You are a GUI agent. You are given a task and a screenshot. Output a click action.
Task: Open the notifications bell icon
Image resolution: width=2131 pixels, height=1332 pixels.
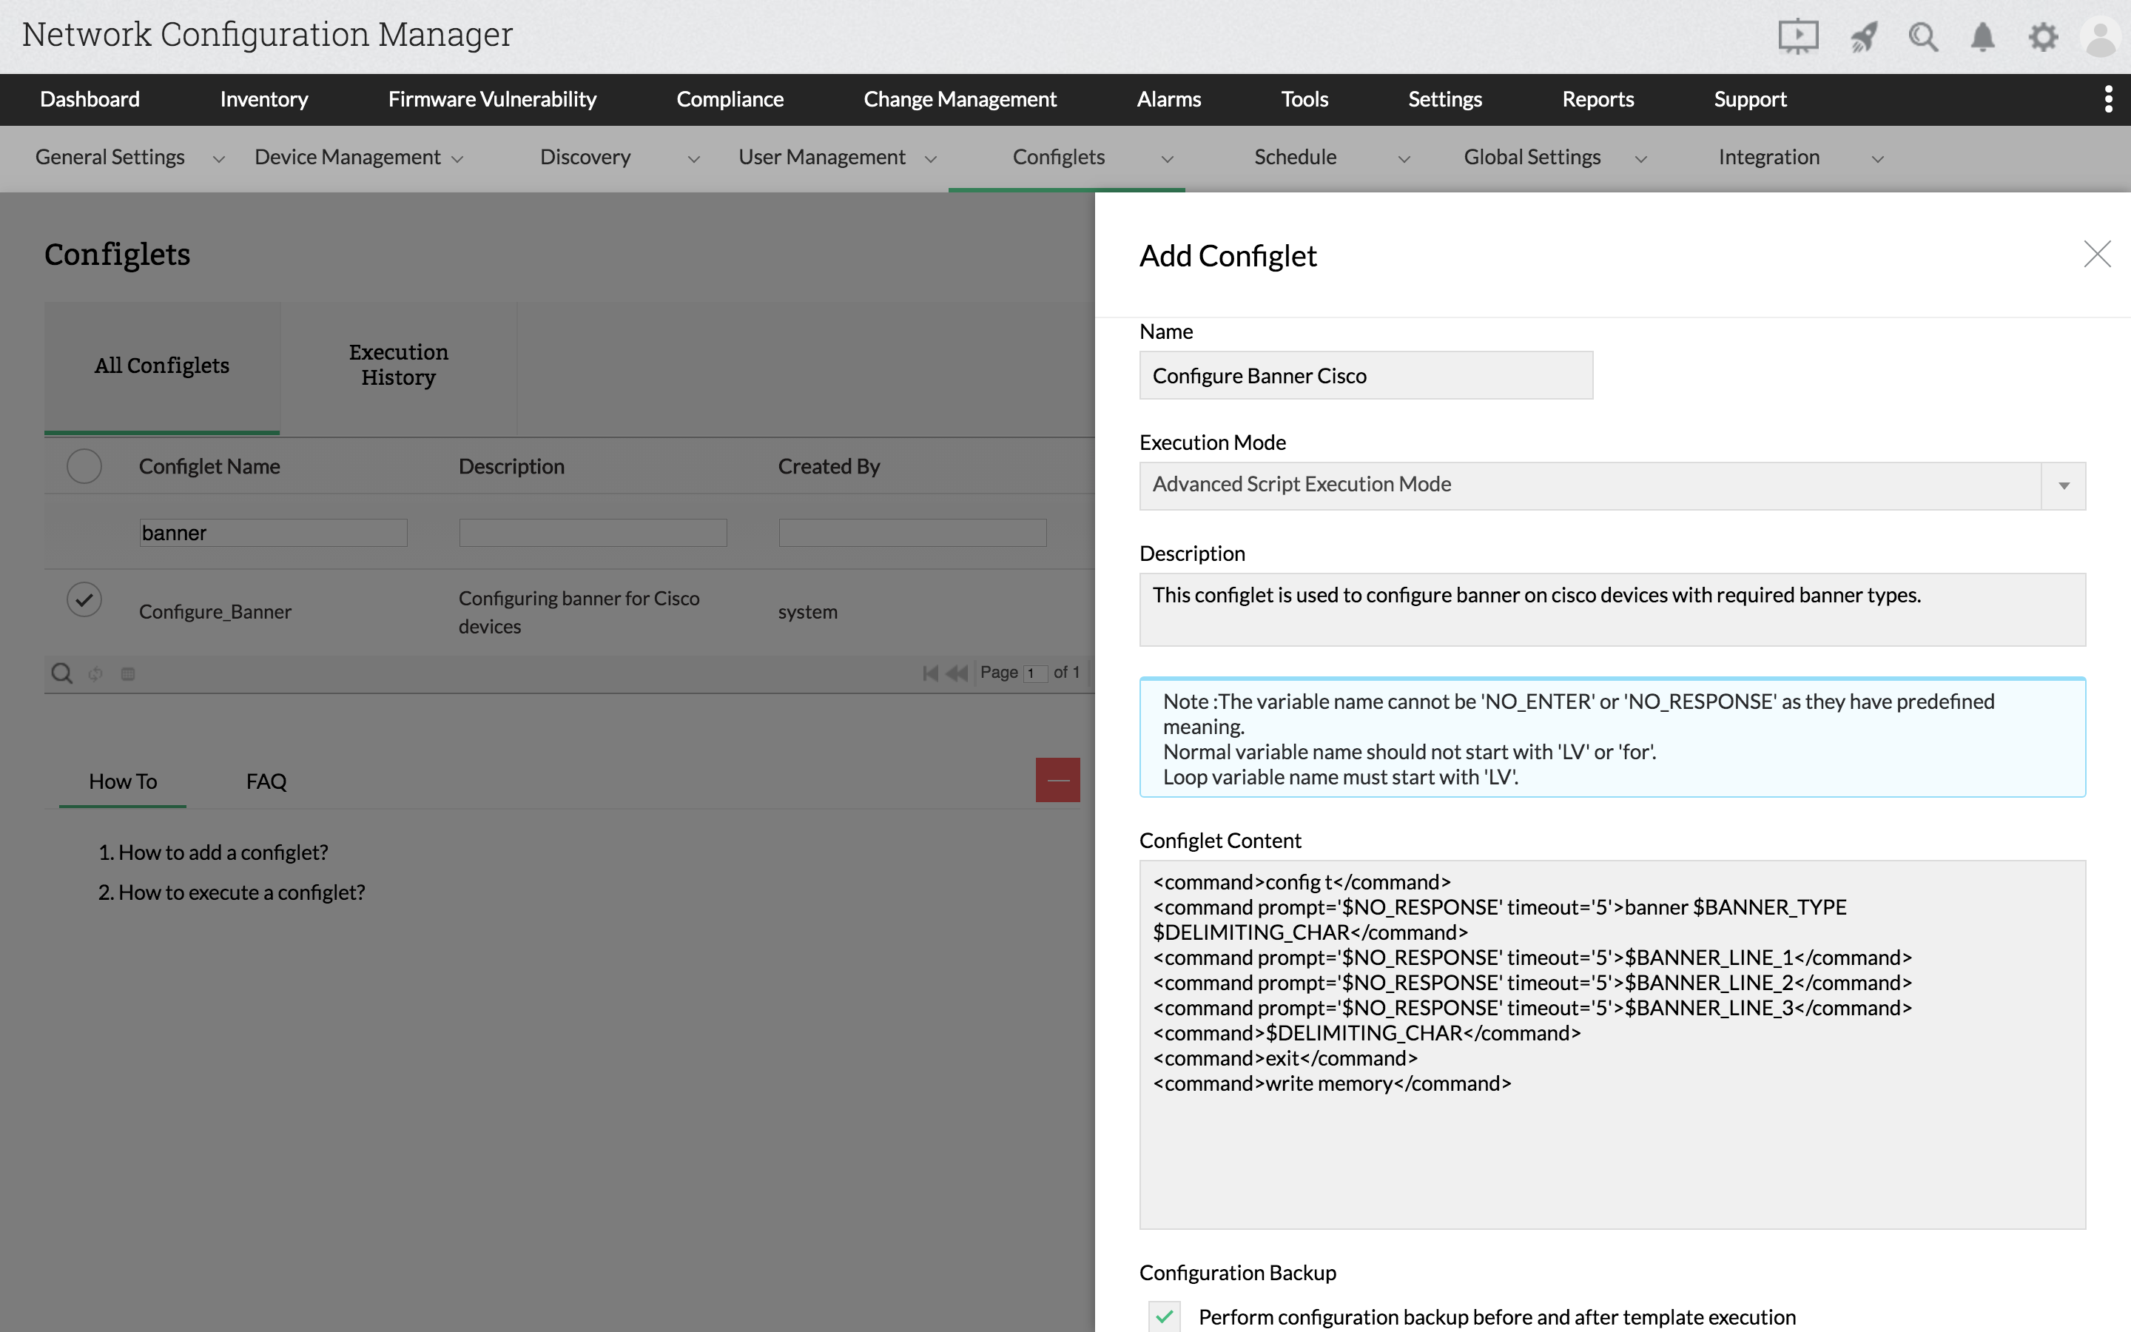click(1982, 37)
